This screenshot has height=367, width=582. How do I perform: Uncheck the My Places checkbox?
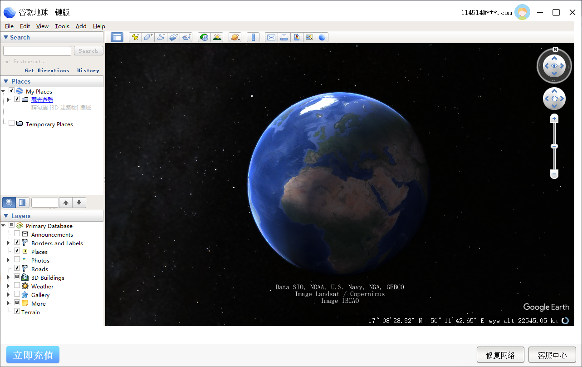(x=12, y=91)
